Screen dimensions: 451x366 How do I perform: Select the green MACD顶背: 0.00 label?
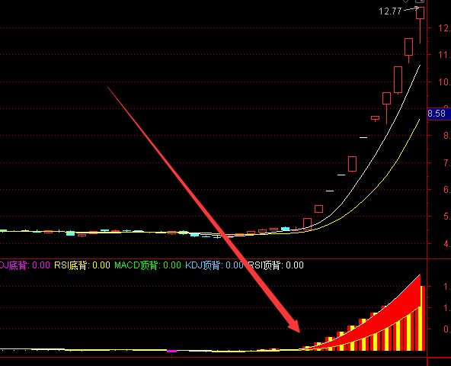(148, 265)
